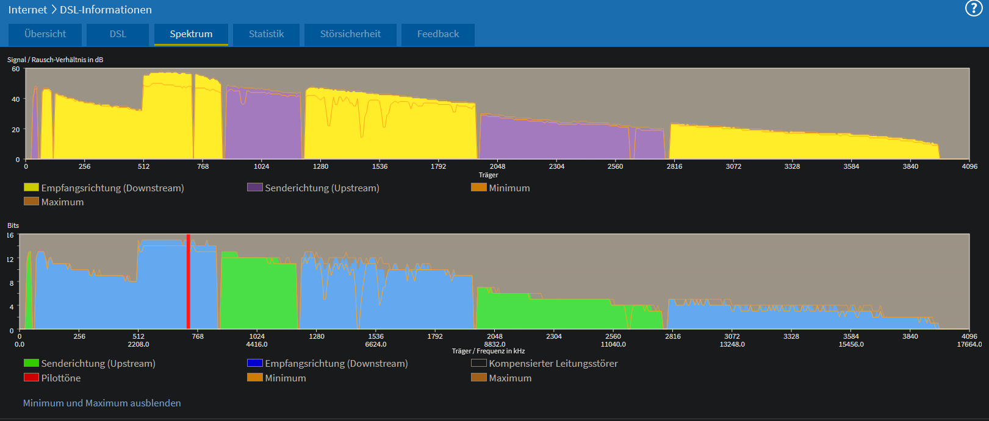The height and width of the screenshot is (421, 989).
Task: Go to the Störsicherheit tab
Action: (350, 34)
